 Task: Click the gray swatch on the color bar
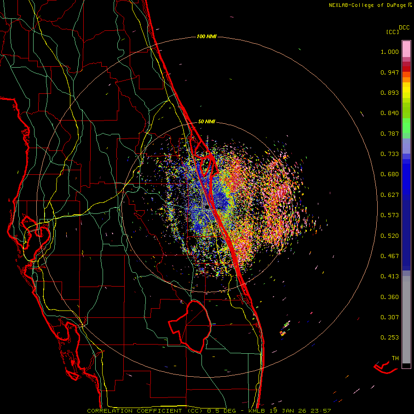coord(406,320)
